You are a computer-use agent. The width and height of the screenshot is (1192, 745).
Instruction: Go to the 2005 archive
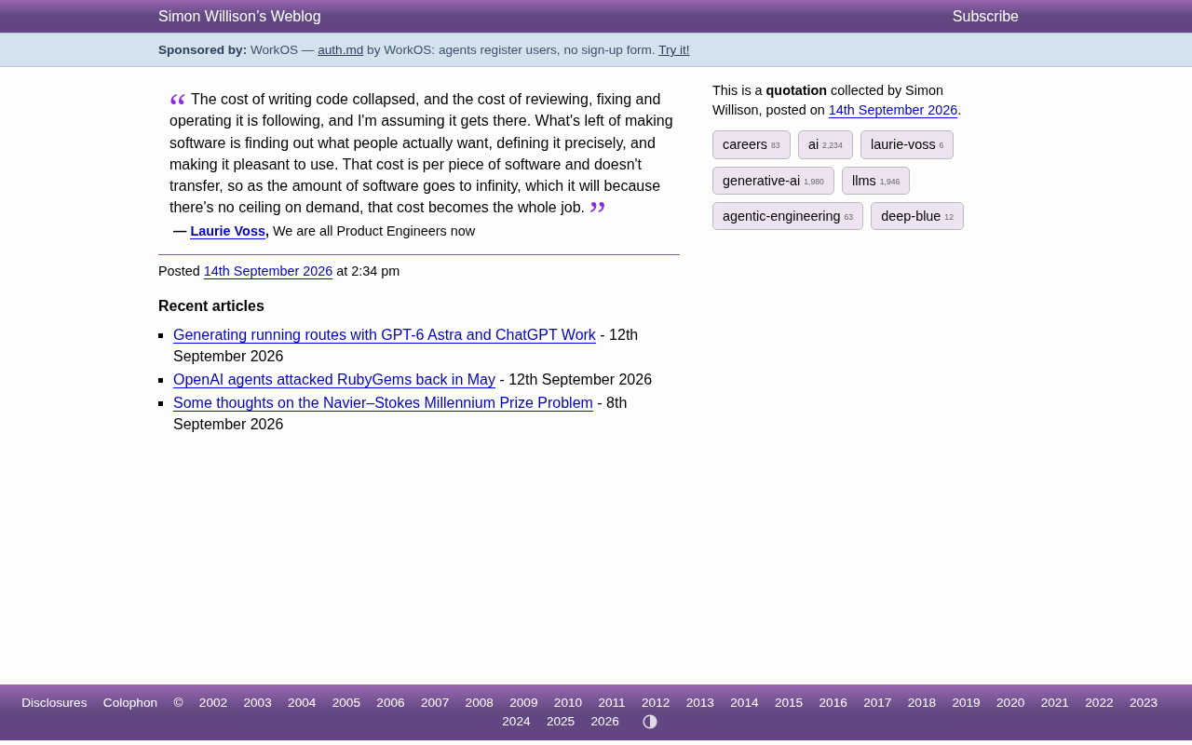point(346,703)
